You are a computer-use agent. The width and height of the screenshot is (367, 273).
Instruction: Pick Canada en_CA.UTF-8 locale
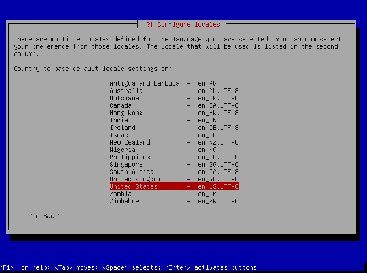click(x=174, y=105)
